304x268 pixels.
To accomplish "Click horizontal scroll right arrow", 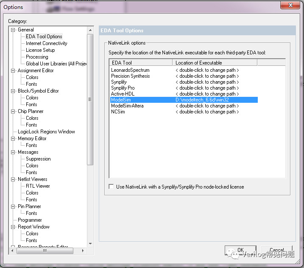I will pos(83,251).
